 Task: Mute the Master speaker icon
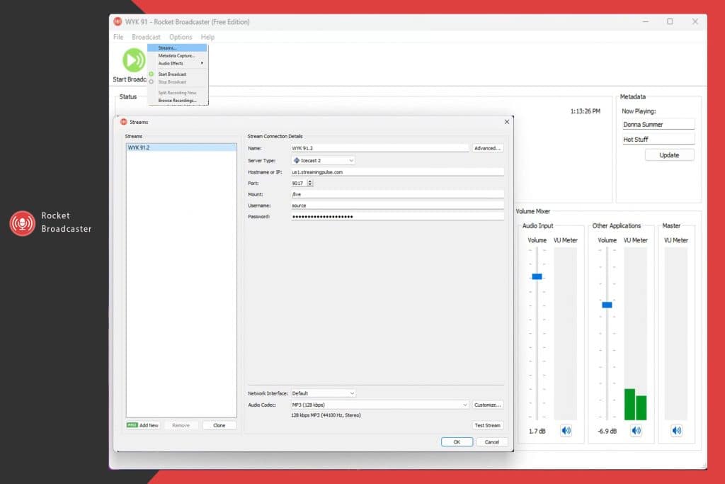click(x=676, y=431)
